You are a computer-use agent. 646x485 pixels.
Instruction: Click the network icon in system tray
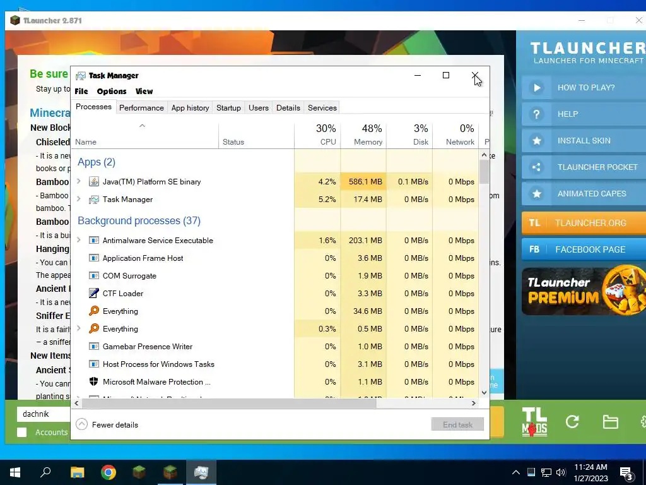coord(546,472)
